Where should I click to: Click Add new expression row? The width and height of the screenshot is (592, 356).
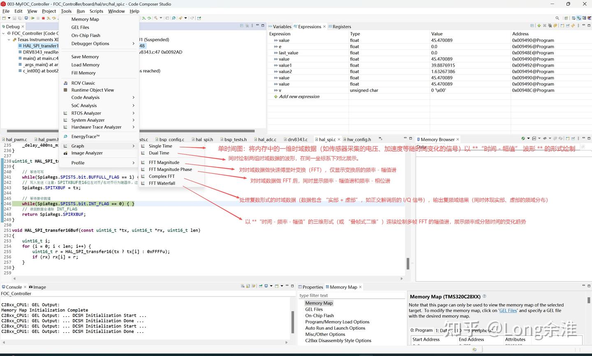[299, 97]
